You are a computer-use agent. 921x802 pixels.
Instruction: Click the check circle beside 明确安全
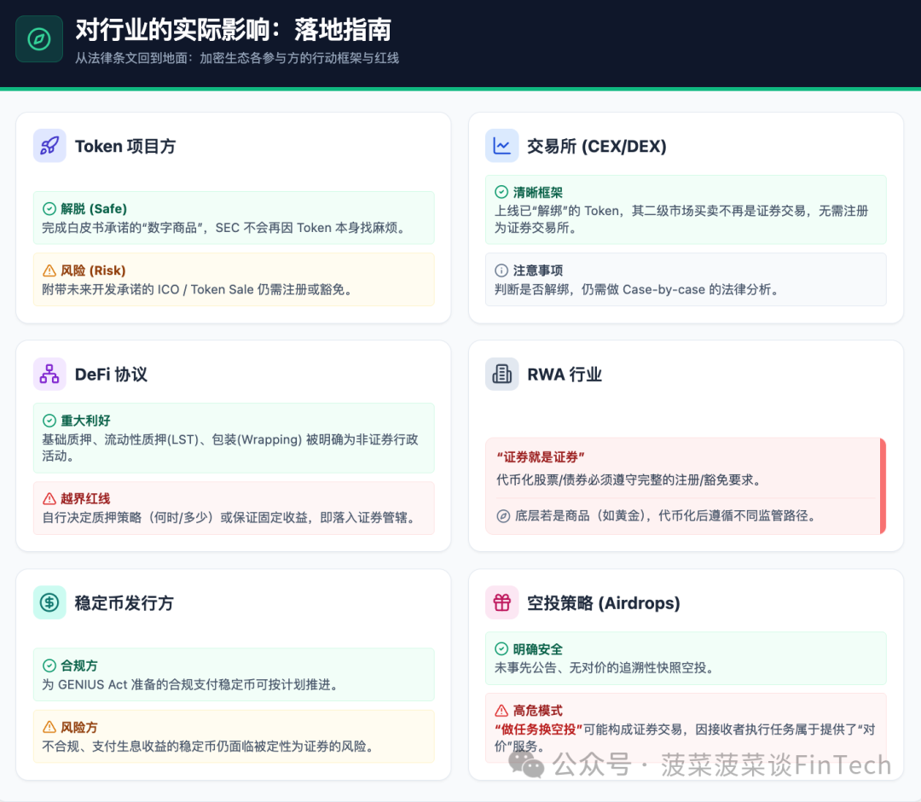tap(501, 649)
